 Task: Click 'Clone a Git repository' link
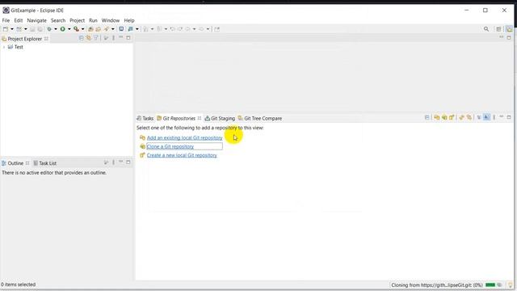point(170,146)
